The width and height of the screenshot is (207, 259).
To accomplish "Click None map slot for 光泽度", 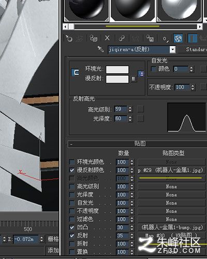I will pos(171,195).
